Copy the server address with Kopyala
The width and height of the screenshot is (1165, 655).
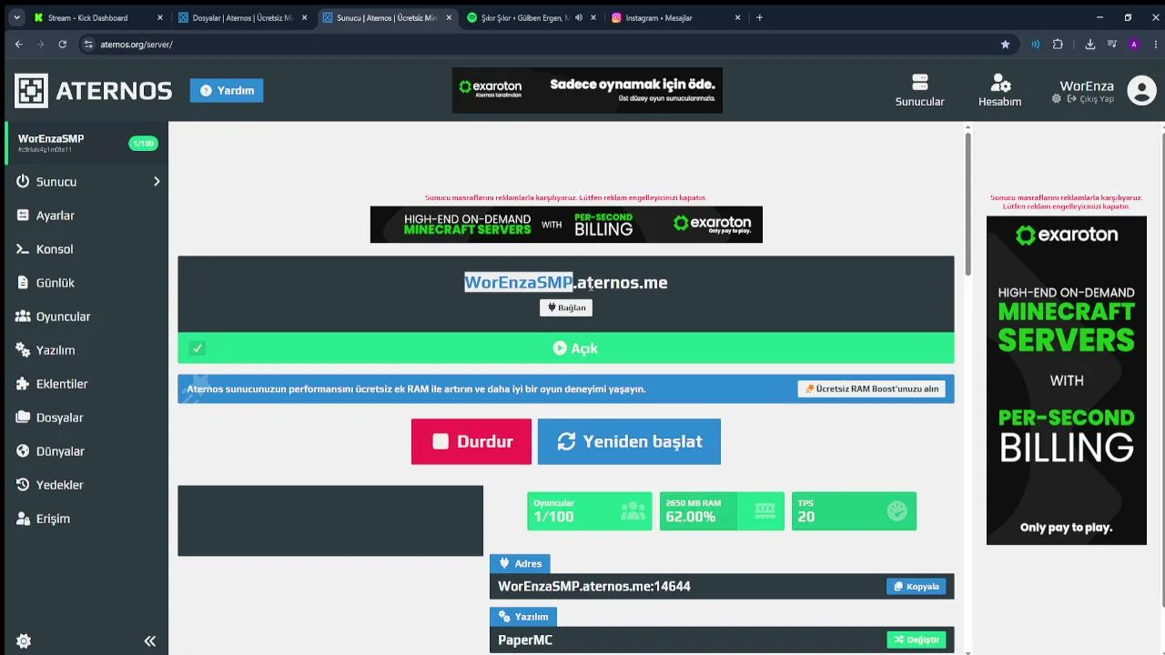(x=917, y=587)
